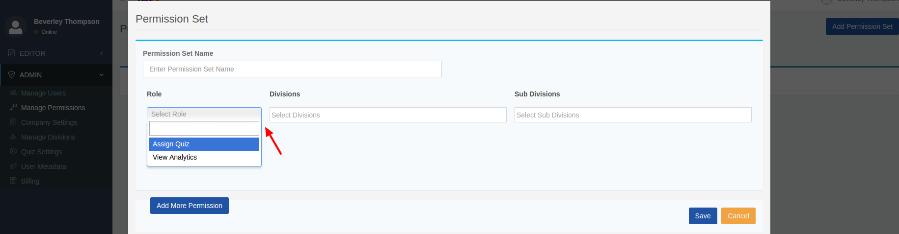
Task: Click the Editor pencil icon in the sidebar
Action: pyautogui.click(x=12, y=53)
